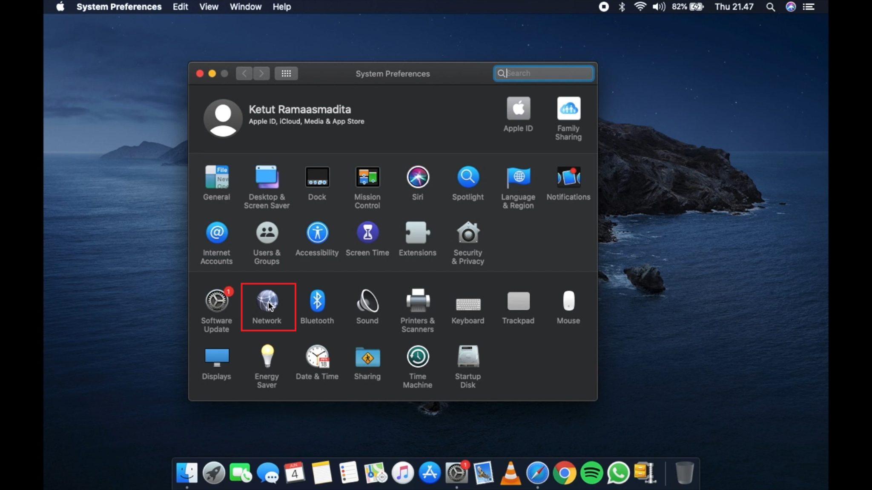Open the Sound preferences pane
The width and height of the screenshot is (872, 490).
(367, 307)
